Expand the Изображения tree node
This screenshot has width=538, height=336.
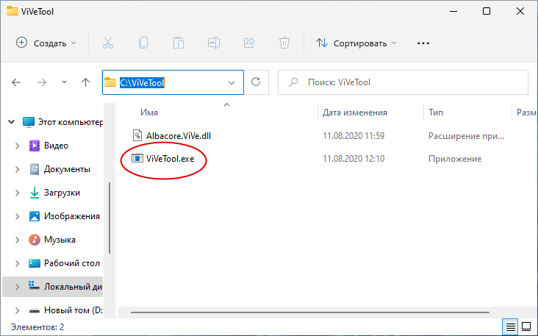tap(17, 216)
